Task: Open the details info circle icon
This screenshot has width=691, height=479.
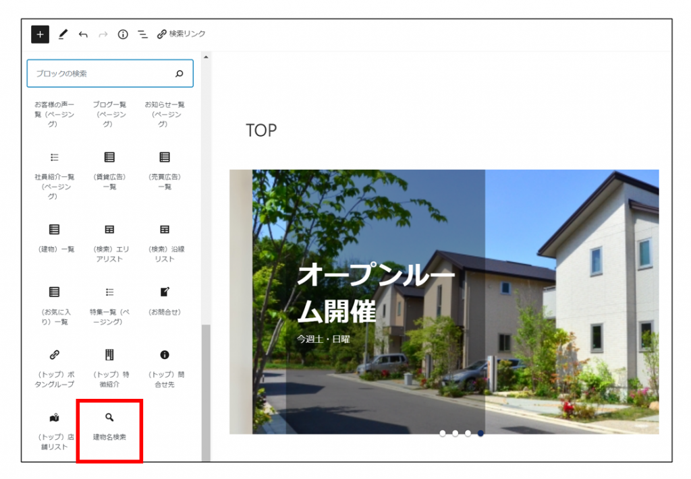Action: (123, 34)
